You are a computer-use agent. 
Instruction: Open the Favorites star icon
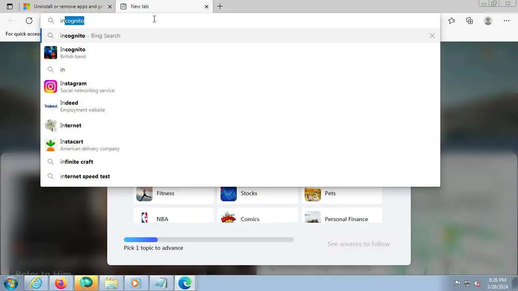[x=452, y=21]
